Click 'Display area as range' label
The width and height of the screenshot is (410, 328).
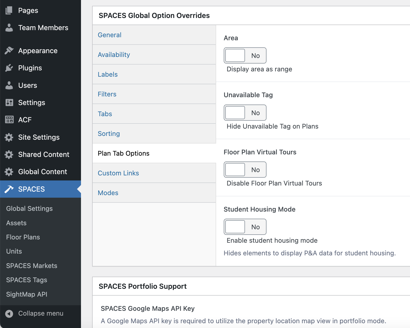pyautogui.click(x=259, y=69)
